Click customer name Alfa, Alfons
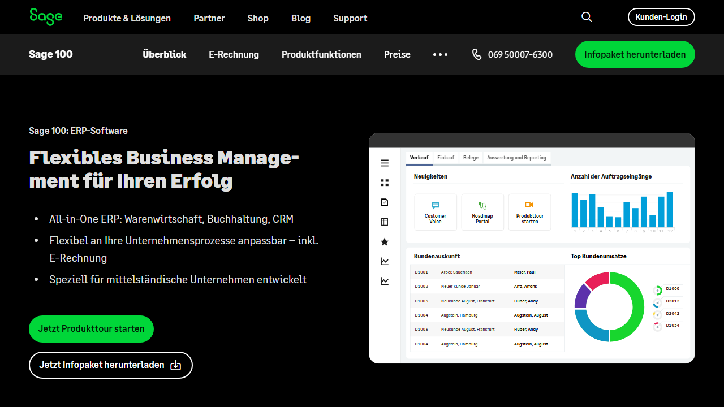The height and width of the screenshot is (407, 724). click(x=525, y=287)
